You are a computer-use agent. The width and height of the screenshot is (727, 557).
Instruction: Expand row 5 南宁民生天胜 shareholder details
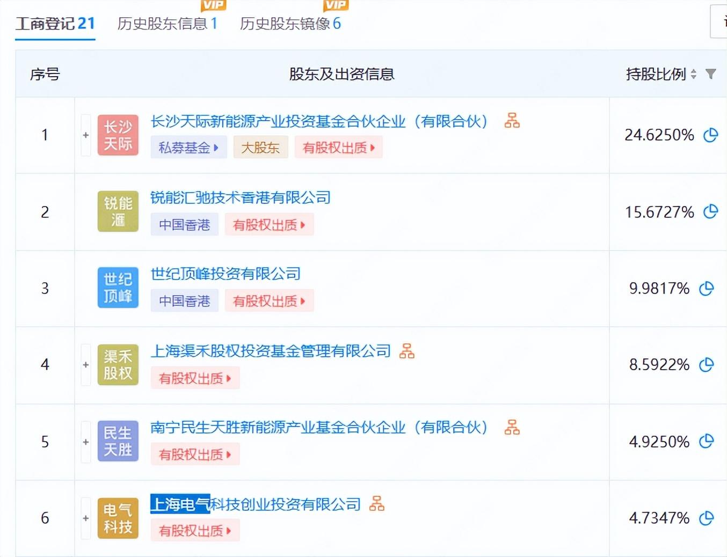[86, 442]
